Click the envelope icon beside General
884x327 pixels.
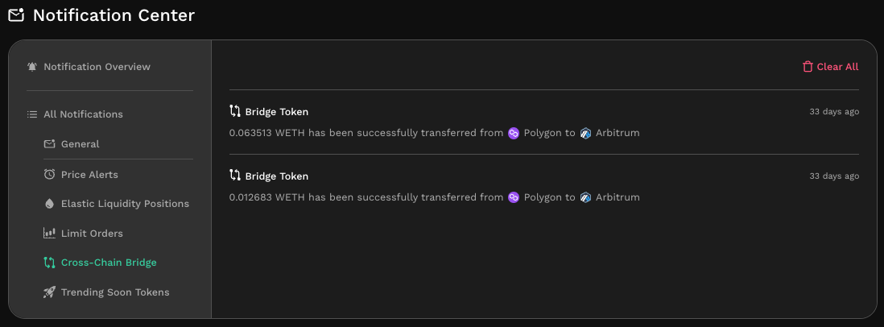(x=50, y=143)
